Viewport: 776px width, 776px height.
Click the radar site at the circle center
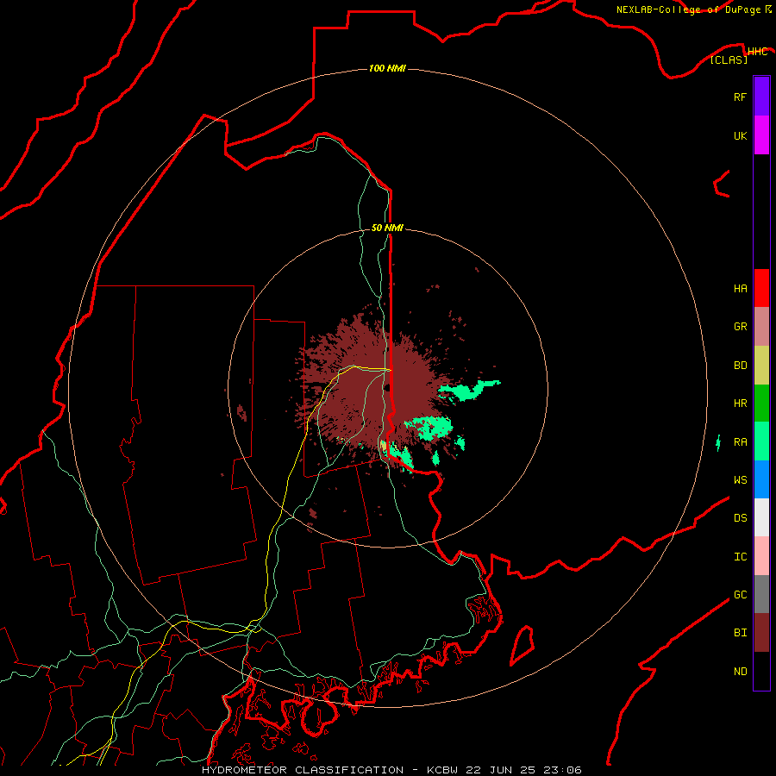pos(387,387)
